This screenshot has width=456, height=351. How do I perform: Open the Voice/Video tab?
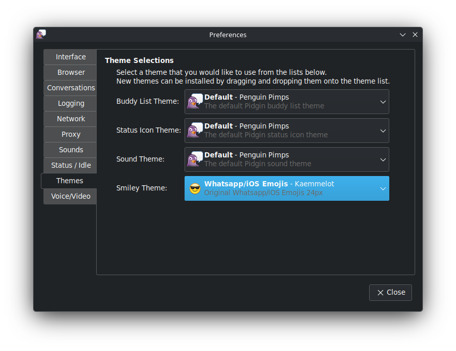[x=70, y=196]
